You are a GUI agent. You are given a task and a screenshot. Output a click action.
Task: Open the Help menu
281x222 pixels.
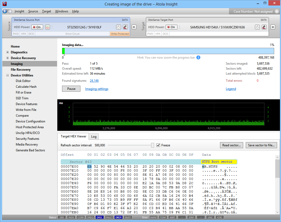pyautogui.click(x=75, y=11)
